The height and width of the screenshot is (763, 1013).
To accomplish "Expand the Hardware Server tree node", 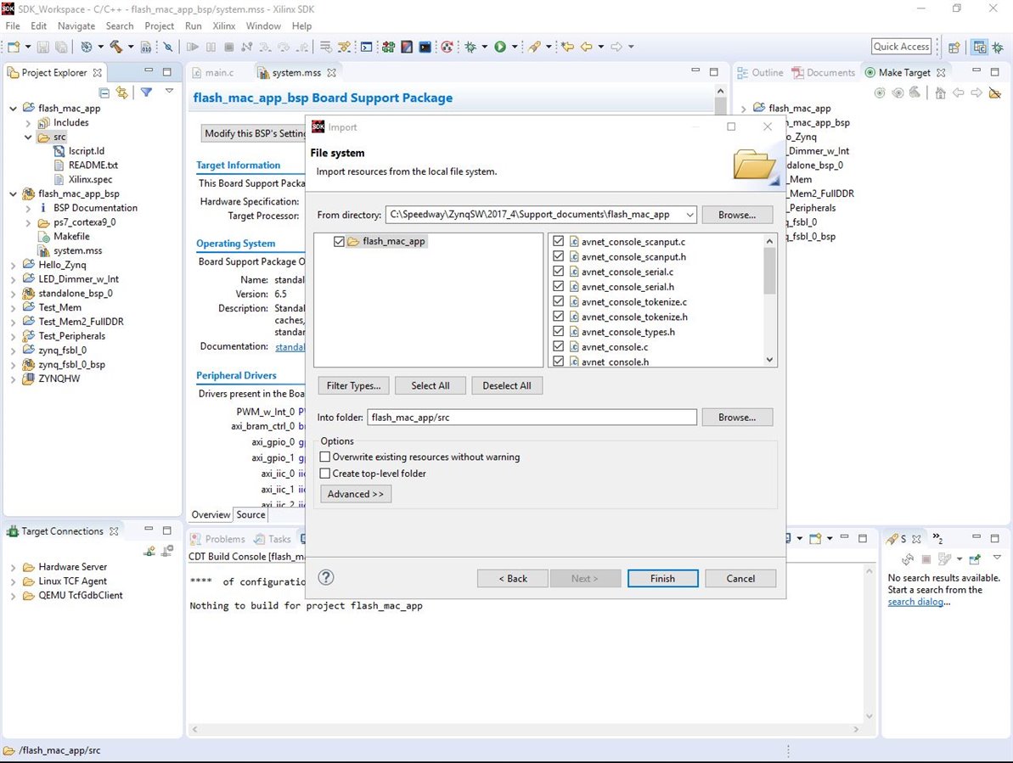I will (x=14, y=567).
